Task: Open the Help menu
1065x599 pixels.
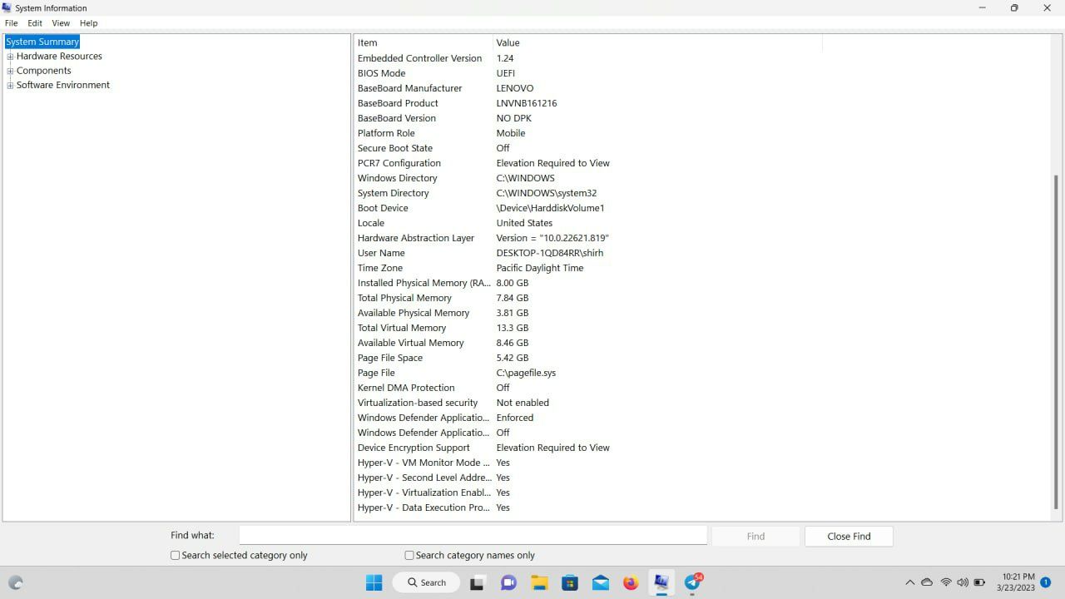Action: [x=88, y=23]
